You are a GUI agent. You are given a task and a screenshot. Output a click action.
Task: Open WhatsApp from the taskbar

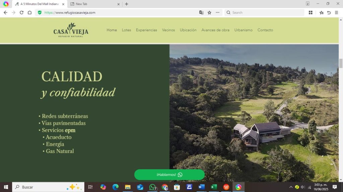[152, 187]
